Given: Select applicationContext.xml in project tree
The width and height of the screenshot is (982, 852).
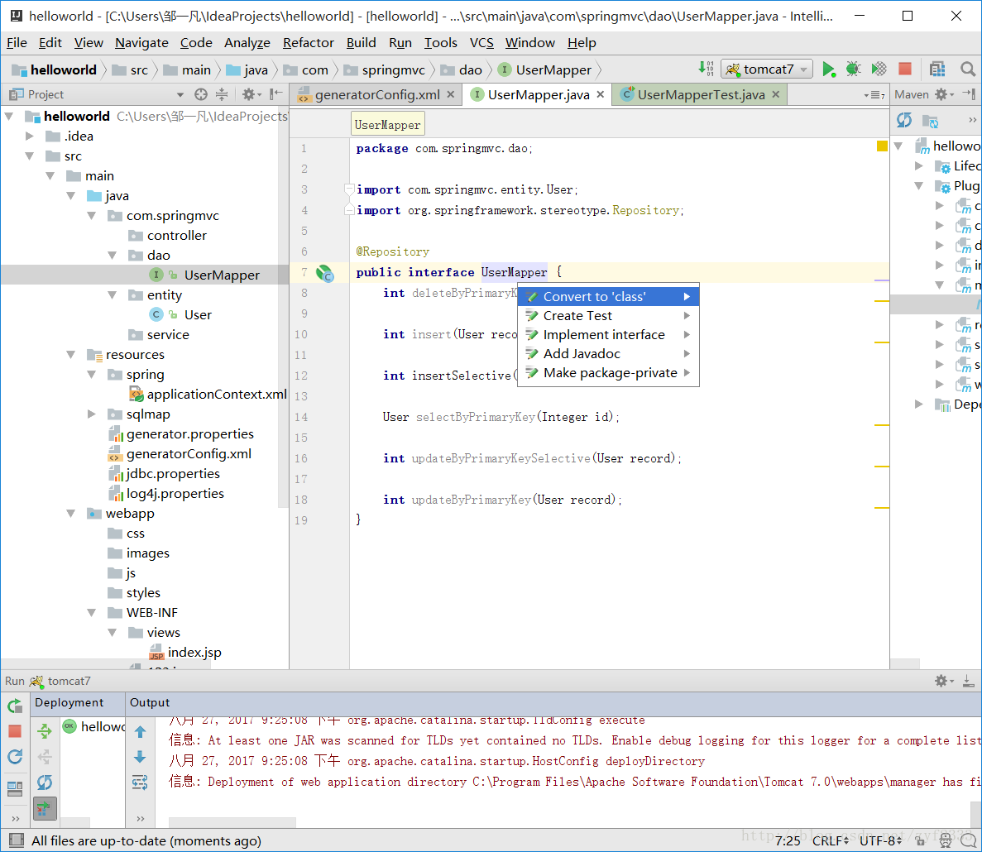Looking at the screenshot, I should (x=208, y=394).
